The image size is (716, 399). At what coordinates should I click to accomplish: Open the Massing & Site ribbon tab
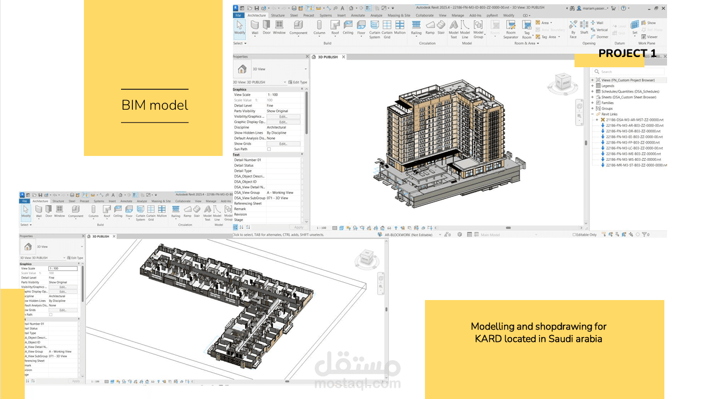[x=399, y=15]
